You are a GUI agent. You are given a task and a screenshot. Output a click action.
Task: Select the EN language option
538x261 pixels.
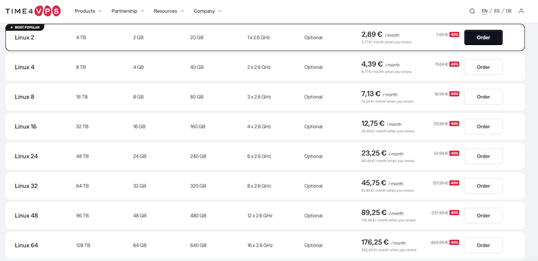point(484,11)
